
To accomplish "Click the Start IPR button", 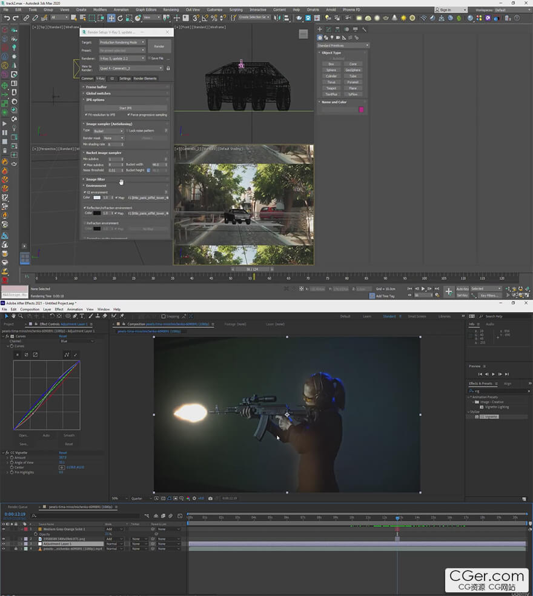I will [x=125, y=108].
